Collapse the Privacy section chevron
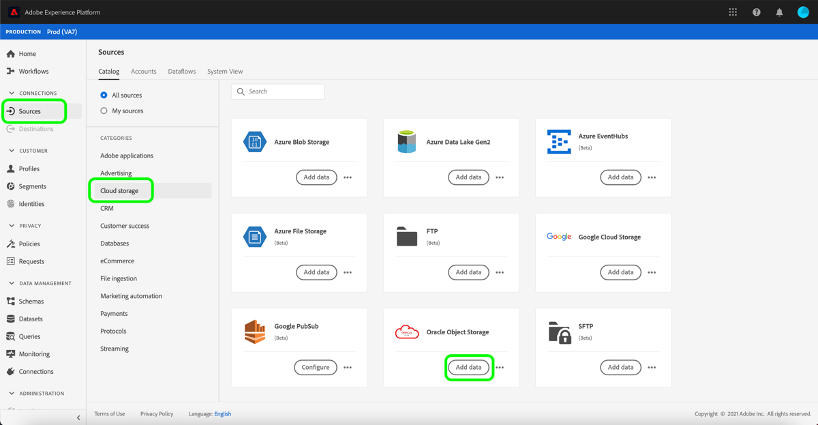818x425 pixels. pos(12,226)
